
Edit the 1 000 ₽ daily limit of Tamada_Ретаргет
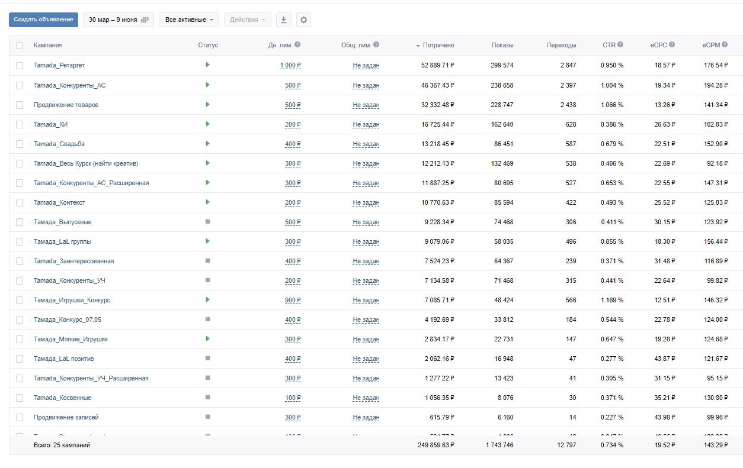(290, 65)
